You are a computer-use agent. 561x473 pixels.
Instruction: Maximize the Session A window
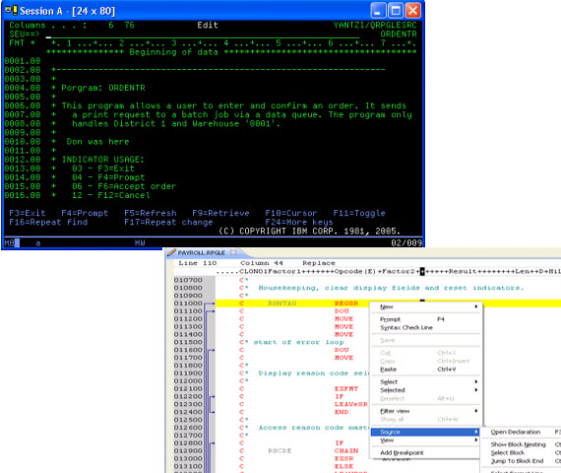click(396, 11)
